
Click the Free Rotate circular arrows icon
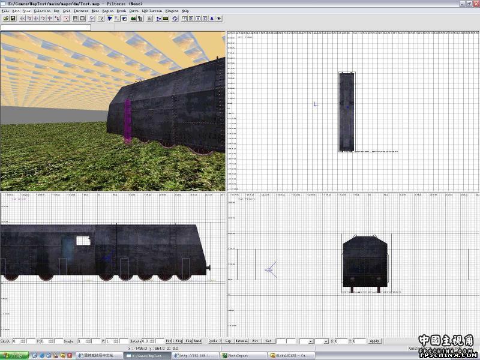[175, 19]
